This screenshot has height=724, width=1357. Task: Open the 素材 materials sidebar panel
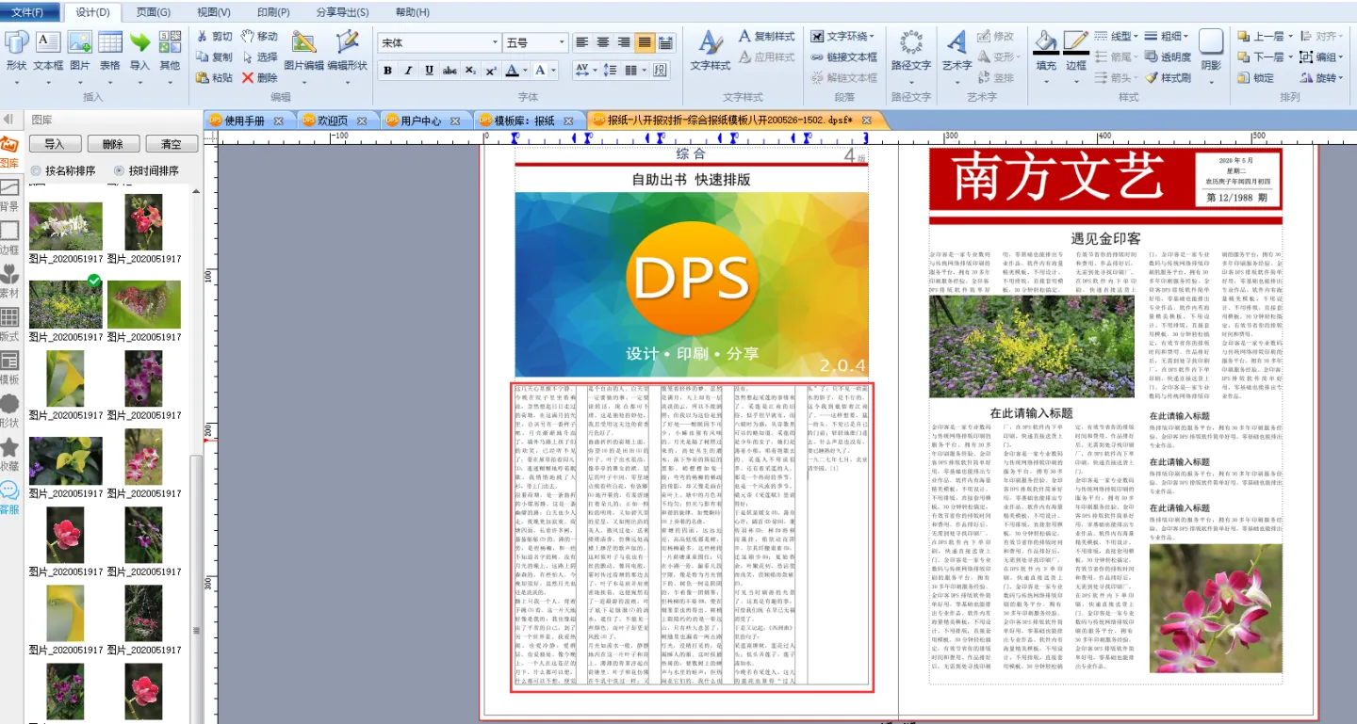(x=9, y=282)
